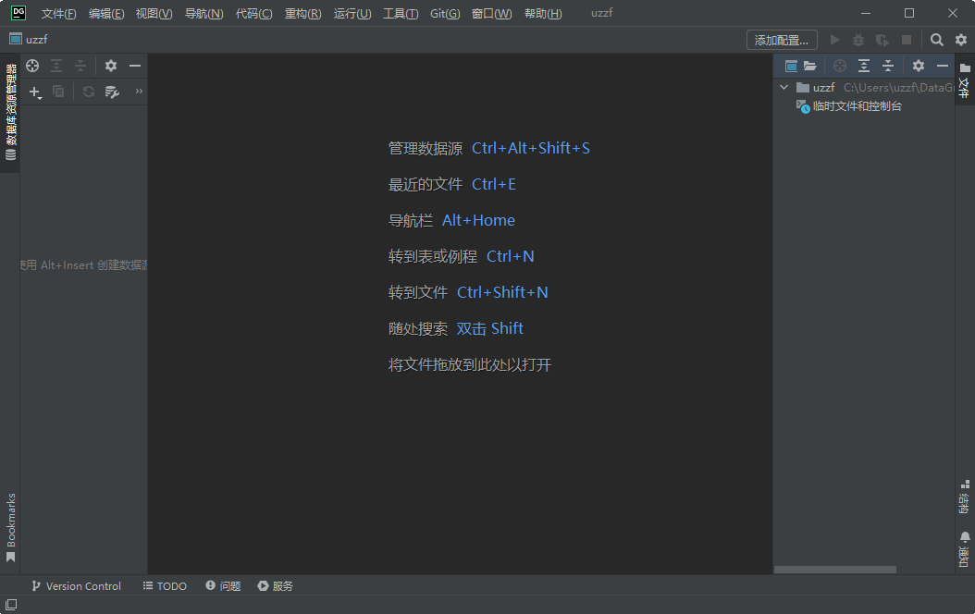The height and width of the screenshot is (614, 975).
Task: Expand all in files panel
Action: [x=864, y=66]
